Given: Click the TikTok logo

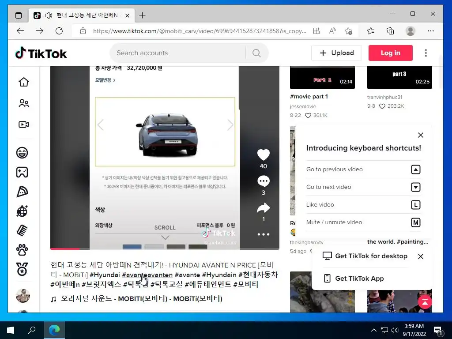Looking at the screenshot, I should 41,53.
